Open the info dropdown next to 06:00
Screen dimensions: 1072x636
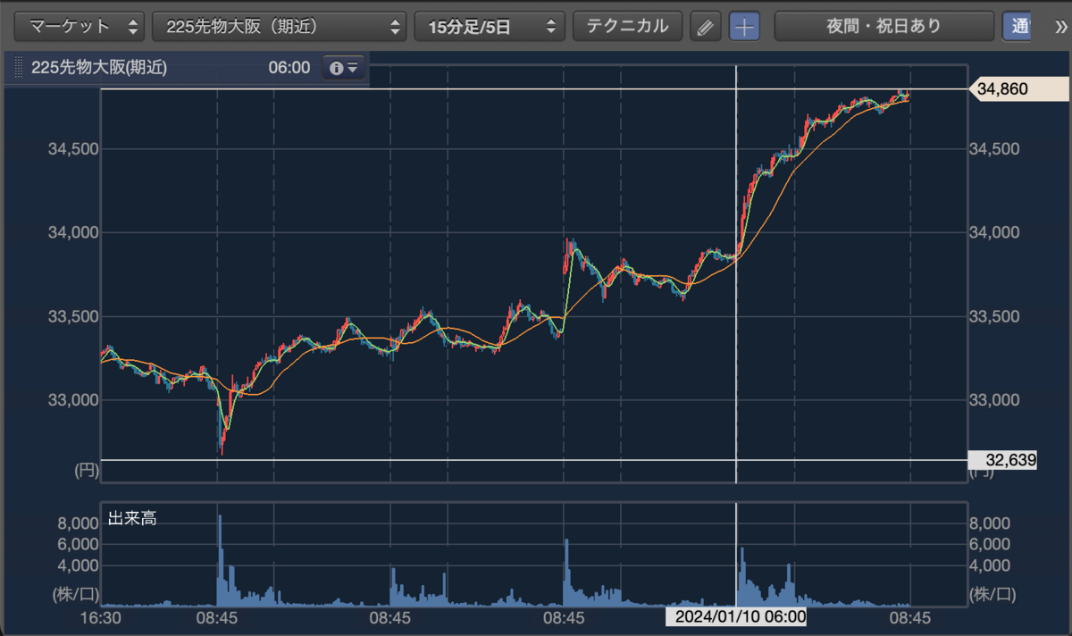(344, 68)
